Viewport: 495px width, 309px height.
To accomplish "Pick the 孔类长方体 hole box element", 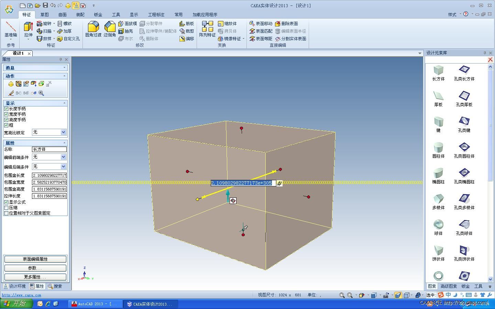I will coord(464,73).
